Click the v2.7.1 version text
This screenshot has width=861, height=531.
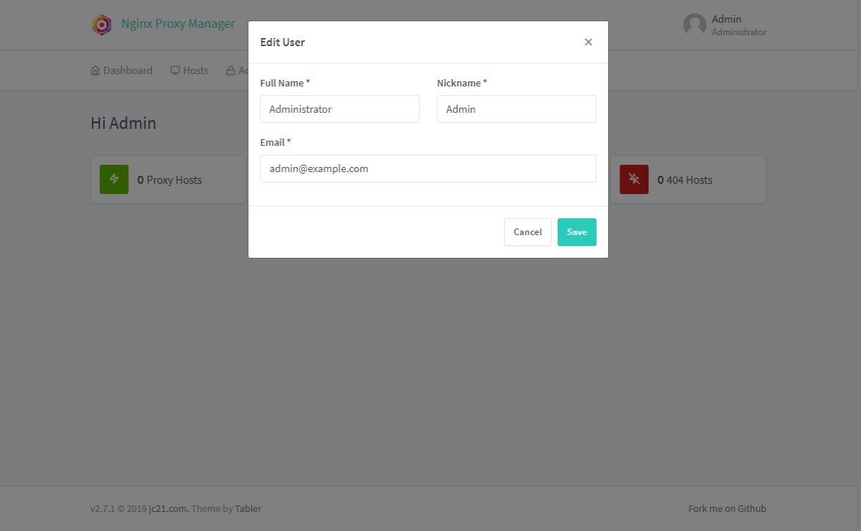point(103,508)
